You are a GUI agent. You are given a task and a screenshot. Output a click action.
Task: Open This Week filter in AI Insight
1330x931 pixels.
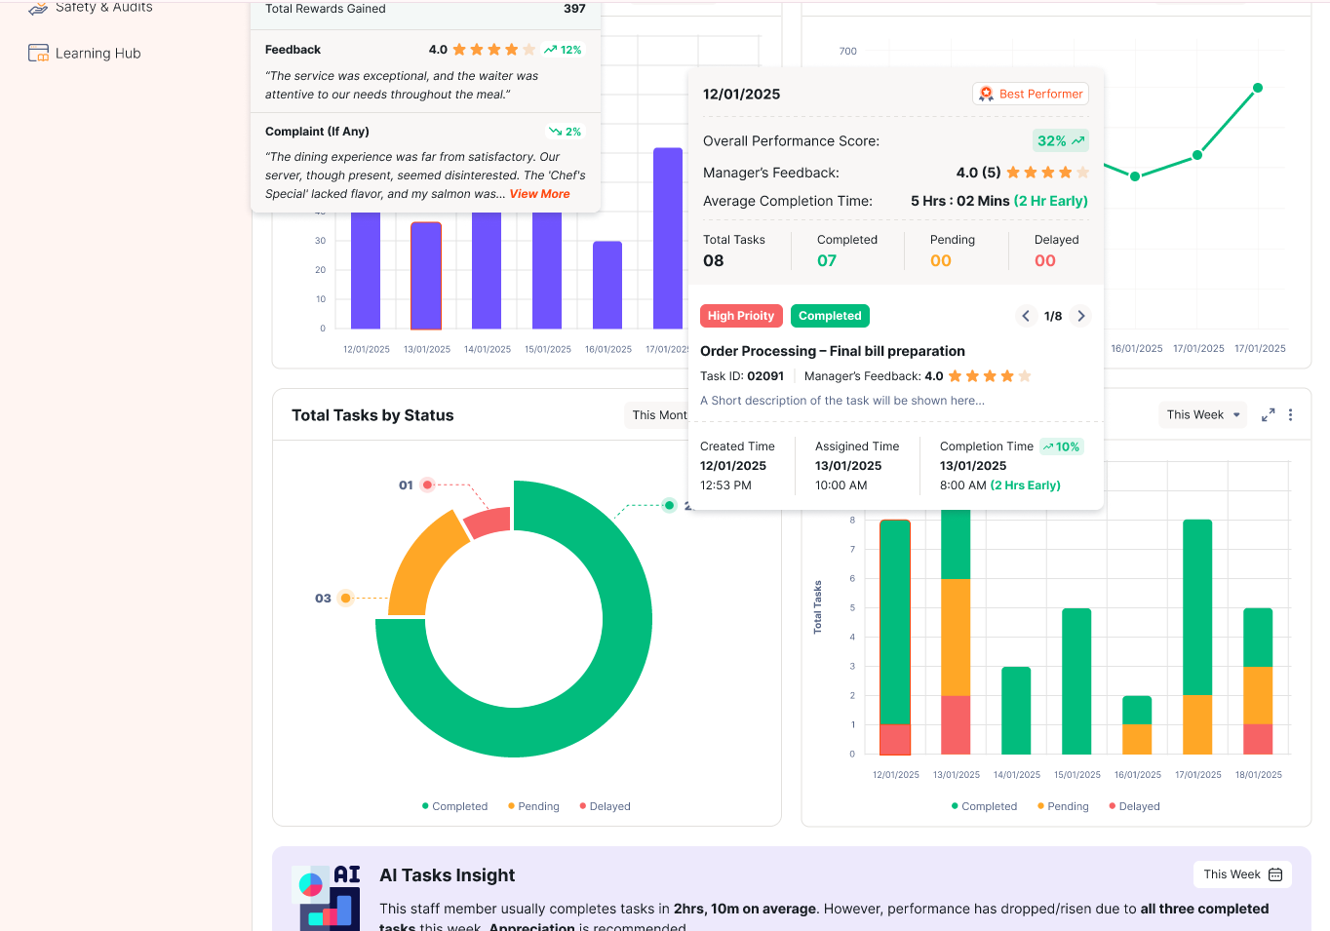1241,874
